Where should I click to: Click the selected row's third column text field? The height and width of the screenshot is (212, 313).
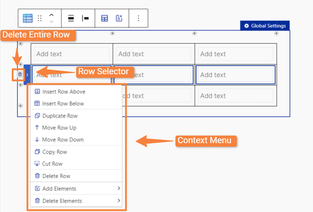pyautogui.click(x=235, y=75)
